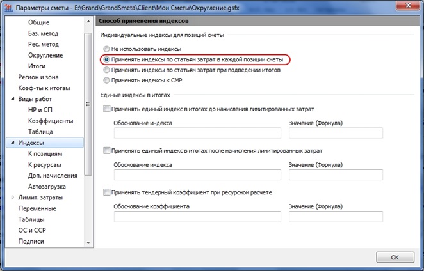Screen dimensions: 424x271
Task: Select 'Применять индексы к СМР' option
Action: 106,81
